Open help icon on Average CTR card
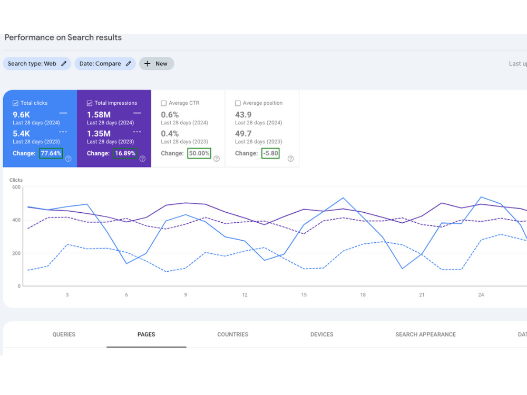Viewport: 527px width, 395px height. tap(217, 159)
